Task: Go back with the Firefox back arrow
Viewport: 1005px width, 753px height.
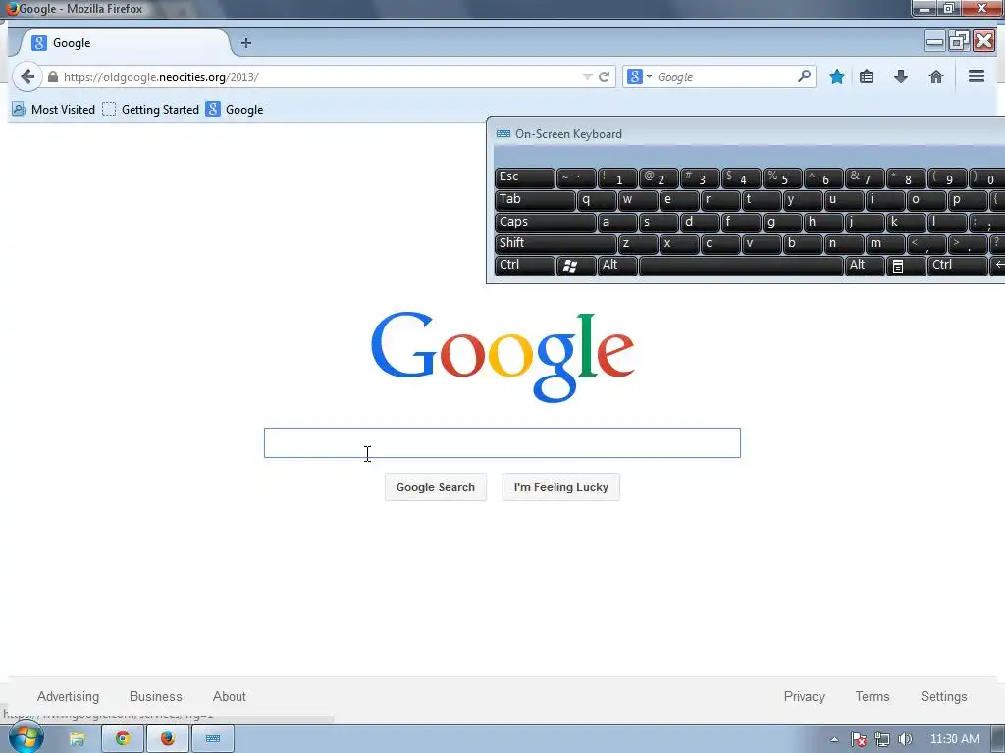Action: [26, 76]
